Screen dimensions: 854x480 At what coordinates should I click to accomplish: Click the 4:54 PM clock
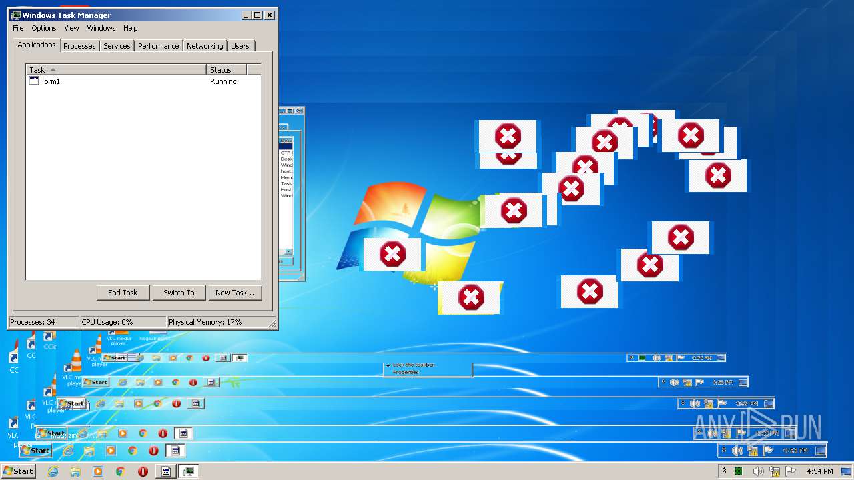click(x=819, y=471)
